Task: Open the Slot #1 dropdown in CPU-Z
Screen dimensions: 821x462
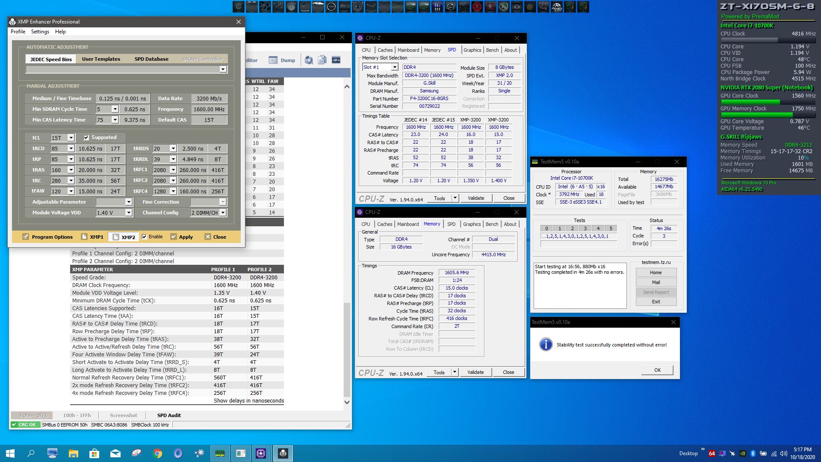Action: (x=394, y=67)
